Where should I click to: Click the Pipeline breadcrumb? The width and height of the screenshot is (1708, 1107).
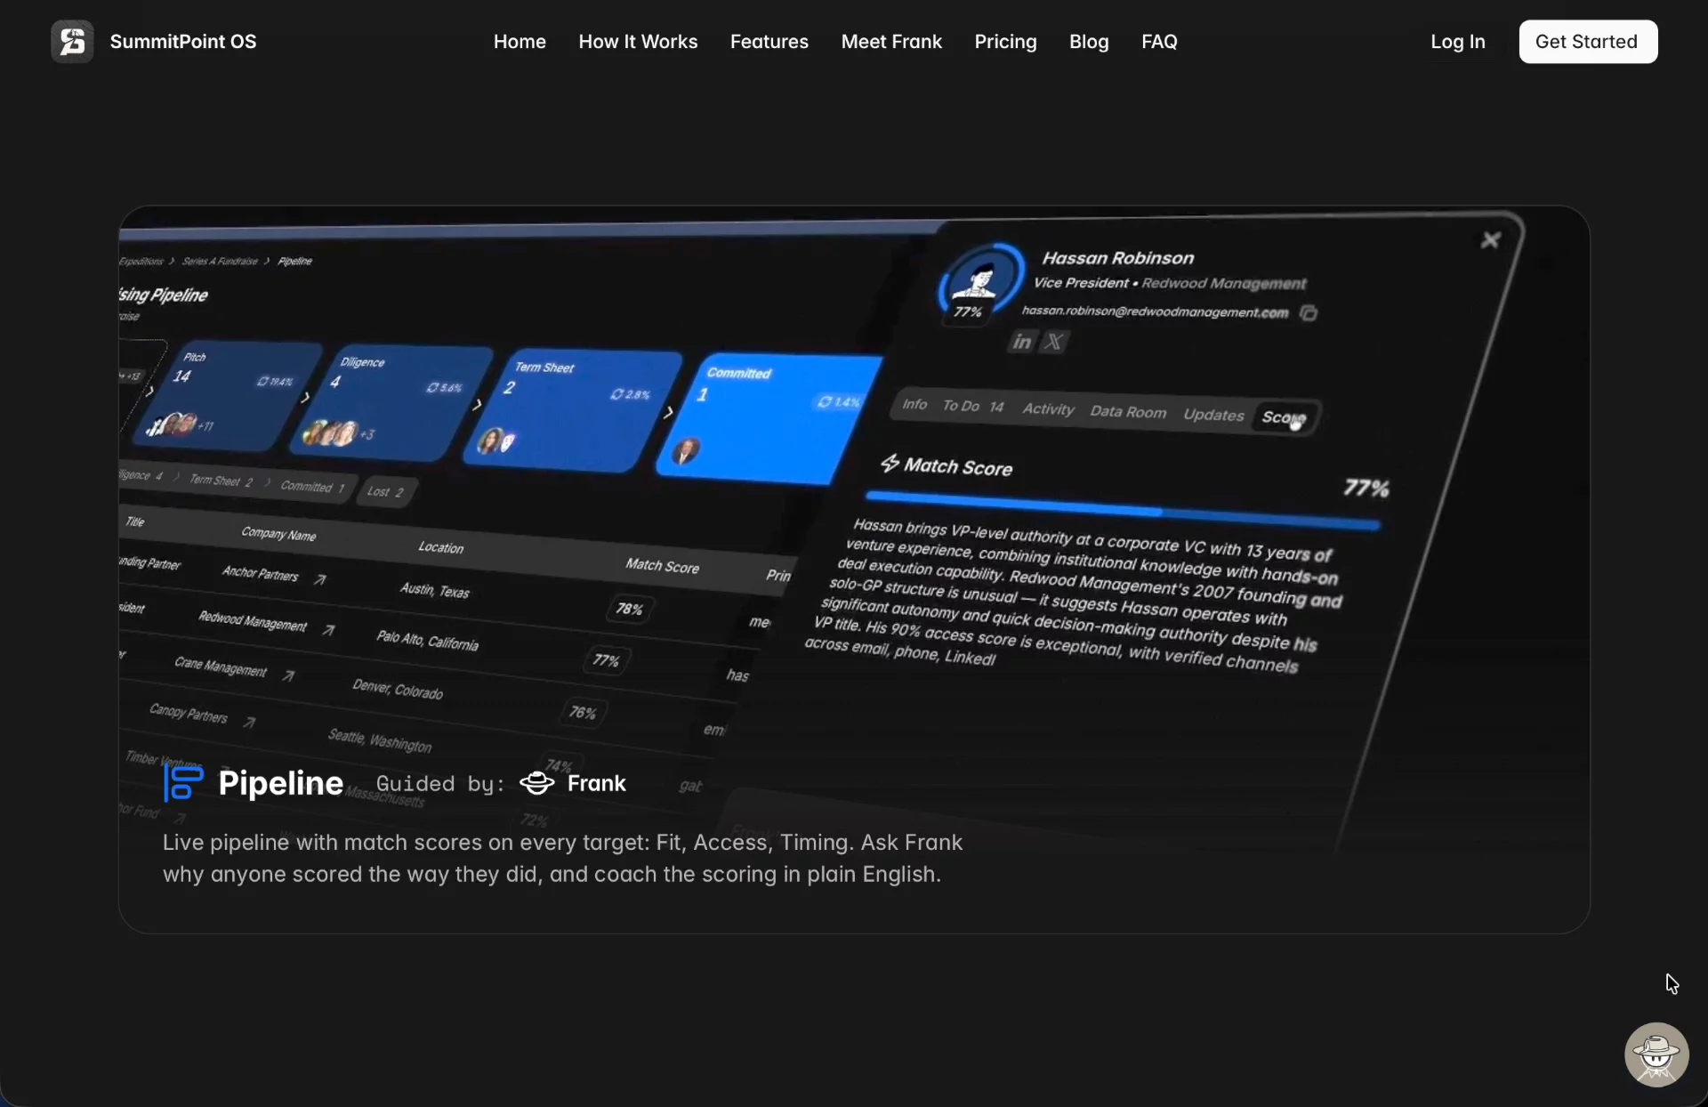tap(294, 262)
